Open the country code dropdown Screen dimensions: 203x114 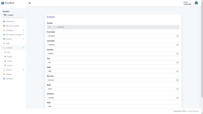51,27
